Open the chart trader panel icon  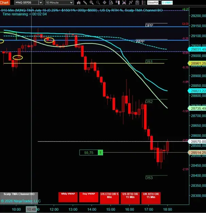(118, 3)
